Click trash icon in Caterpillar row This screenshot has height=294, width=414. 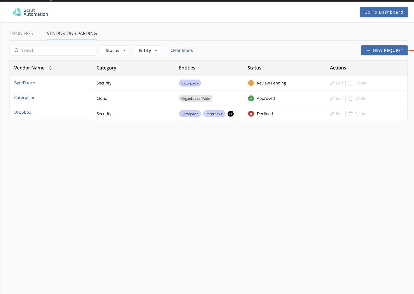pos(350,99)
